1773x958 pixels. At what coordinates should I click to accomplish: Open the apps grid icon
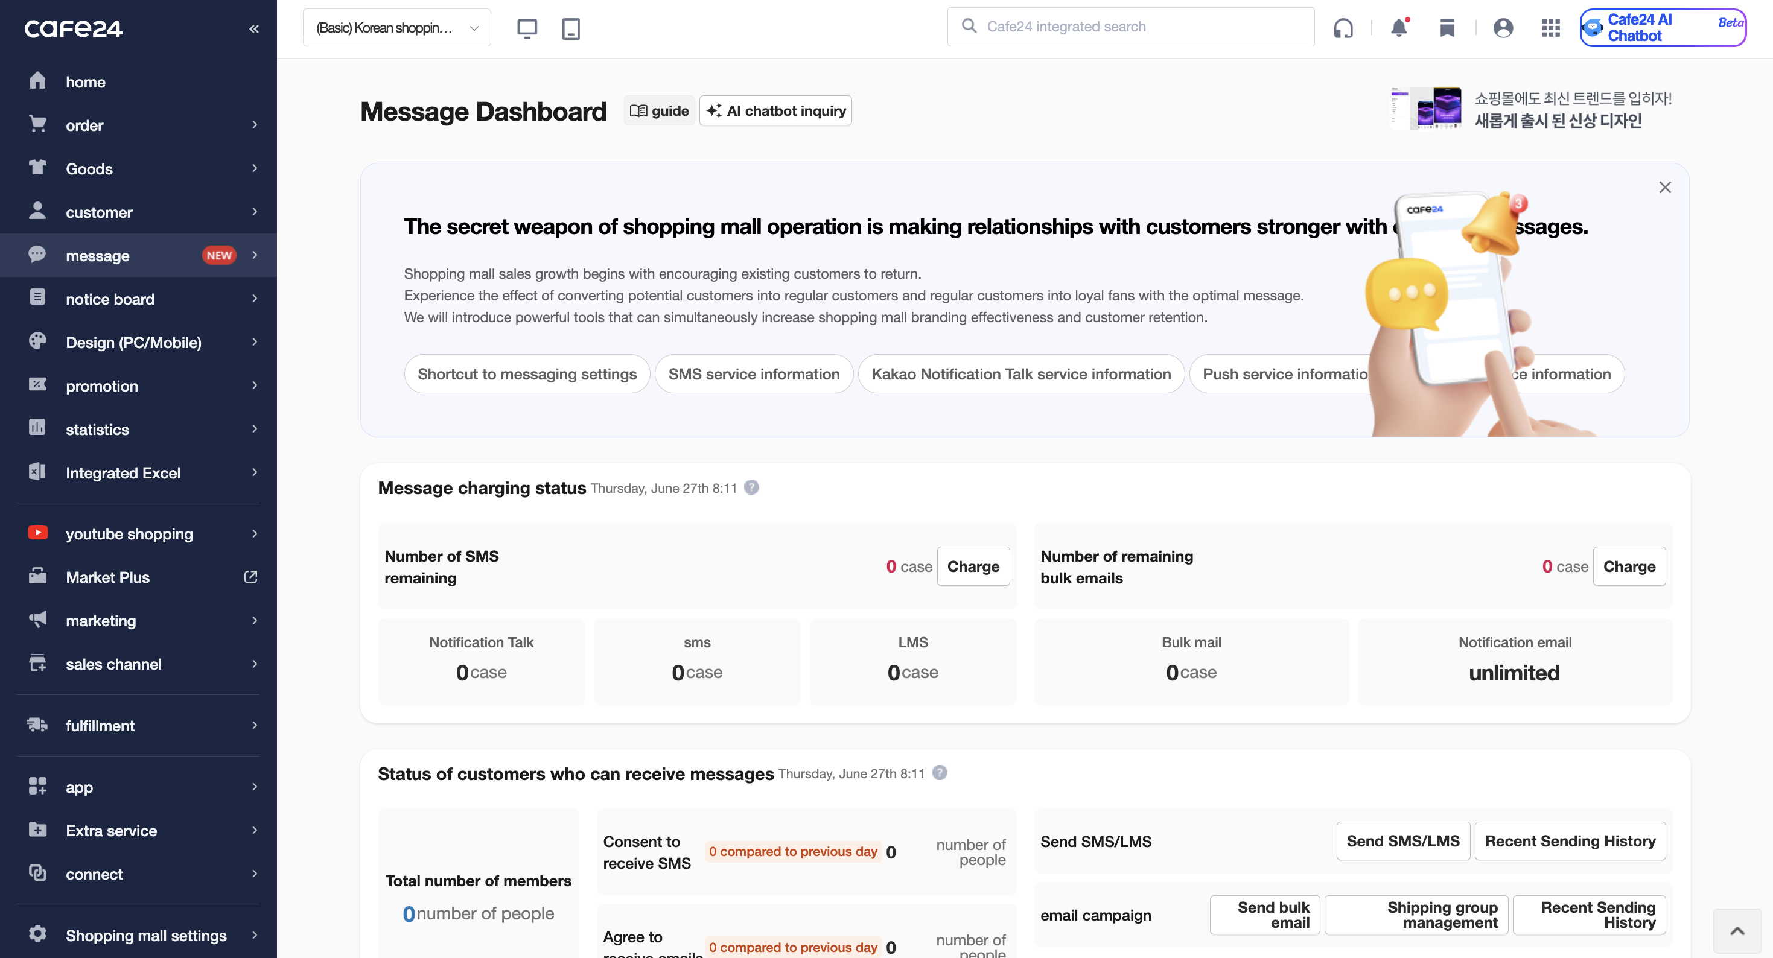(x=1551, y=28)
